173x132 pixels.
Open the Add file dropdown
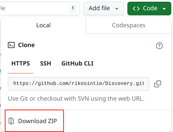(104, 9)
